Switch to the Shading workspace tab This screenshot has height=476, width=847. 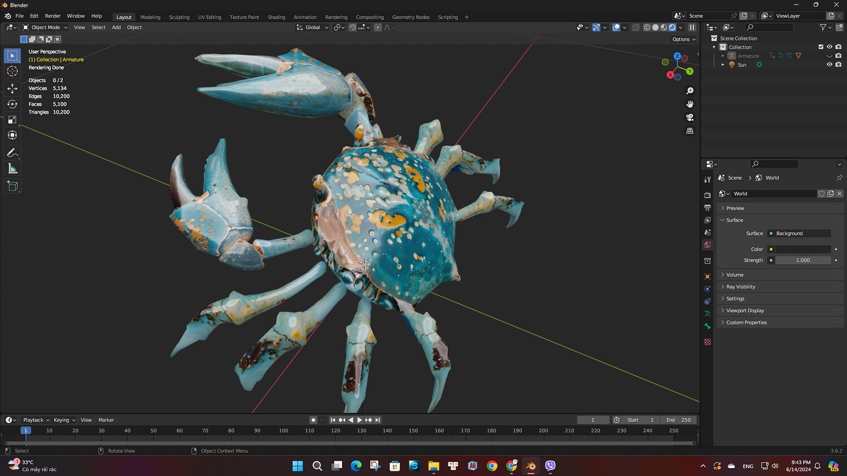pyautogui.click(x=276, y=17)
